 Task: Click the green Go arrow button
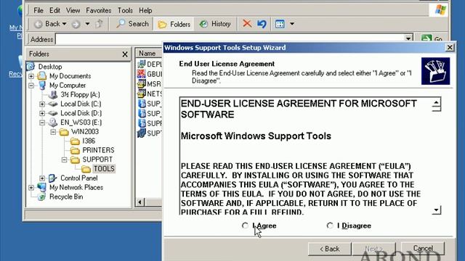(x=426, y=39)
